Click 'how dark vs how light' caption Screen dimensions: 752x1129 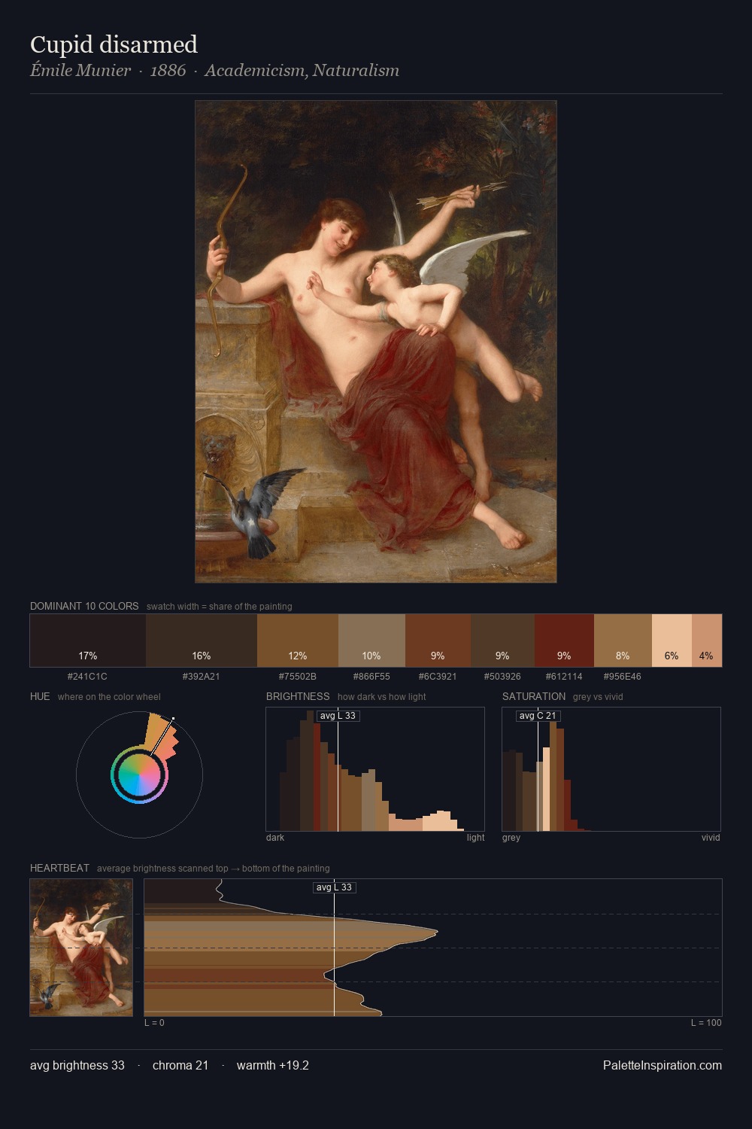(x=382, y=697)
